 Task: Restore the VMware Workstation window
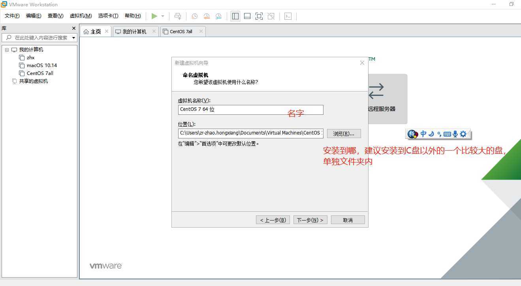click(511, 4)
